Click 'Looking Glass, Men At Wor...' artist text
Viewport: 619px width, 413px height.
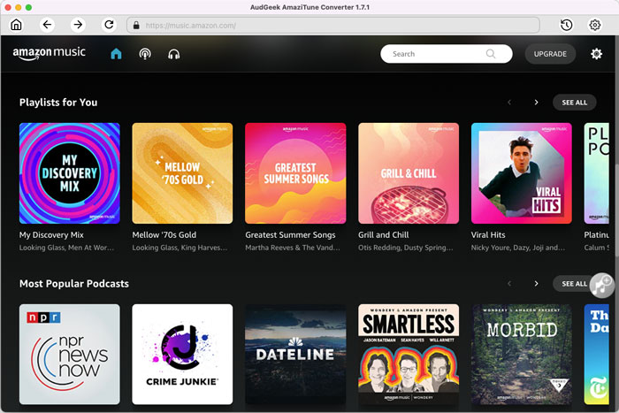[x=66, y=248]
